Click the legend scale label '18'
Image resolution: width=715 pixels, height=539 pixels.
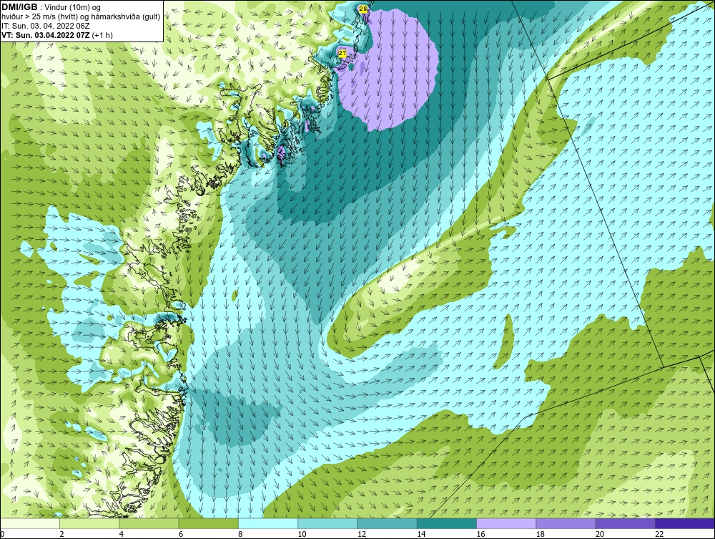point(541,535)
